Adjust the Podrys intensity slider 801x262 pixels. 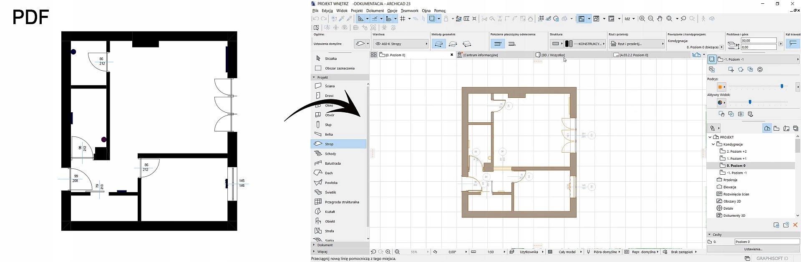782,87
